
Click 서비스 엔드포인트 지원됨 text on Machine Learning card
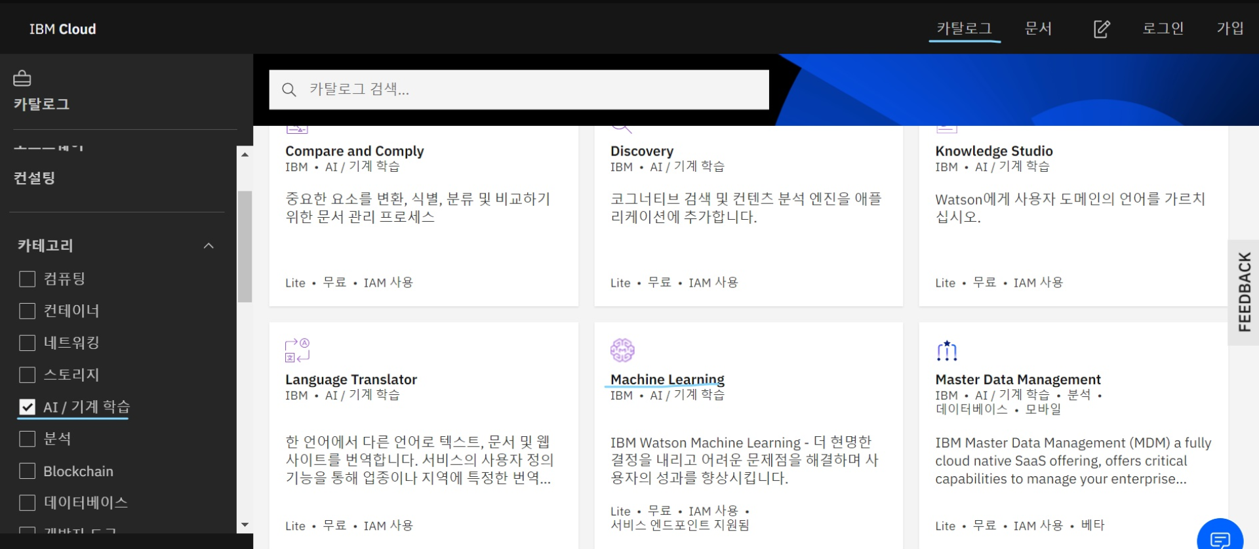[x=680, y=525]
